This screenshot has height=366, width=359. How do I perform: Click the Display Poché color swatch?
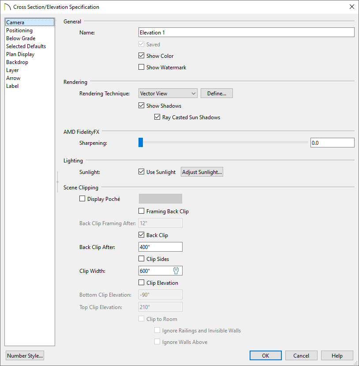(161, 199)
